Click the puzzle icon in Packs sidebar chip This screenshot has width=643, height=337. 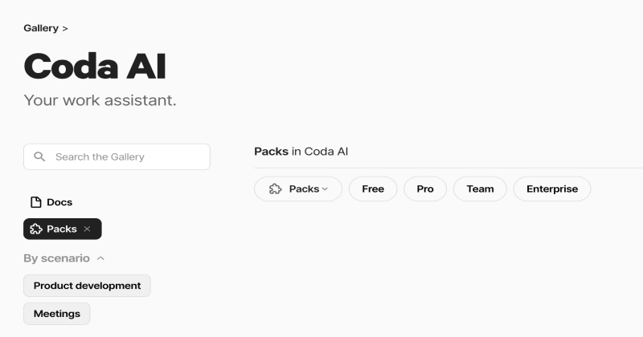[x=35, y=229]
